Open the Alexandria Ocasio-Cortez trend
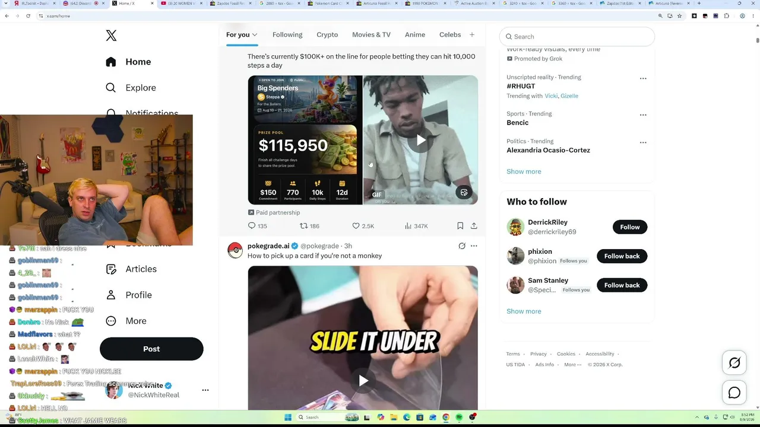Image resolution: width=760 pixels, height=427 pixels. coord(548,151)
